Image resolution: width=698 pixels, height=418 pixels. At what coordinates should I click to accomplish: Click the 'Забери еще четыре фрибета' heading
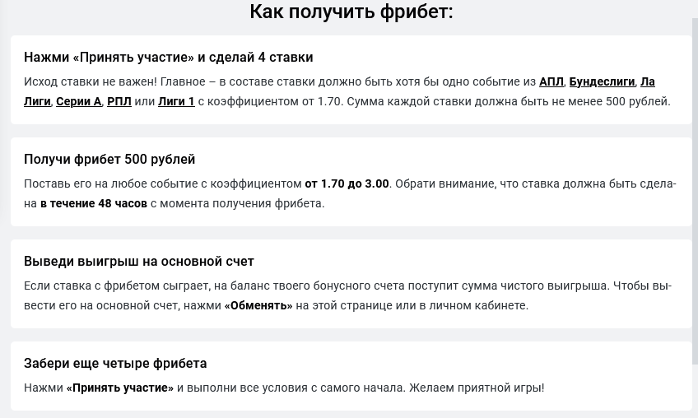tap(115, 363)
